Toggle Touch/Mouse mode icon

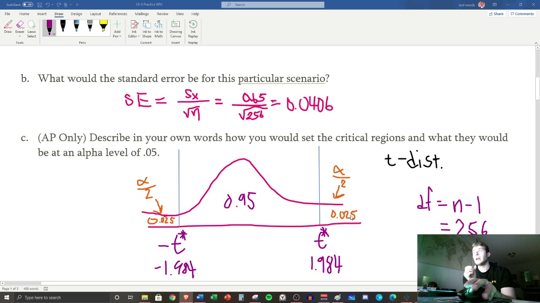tap(66, 5)
